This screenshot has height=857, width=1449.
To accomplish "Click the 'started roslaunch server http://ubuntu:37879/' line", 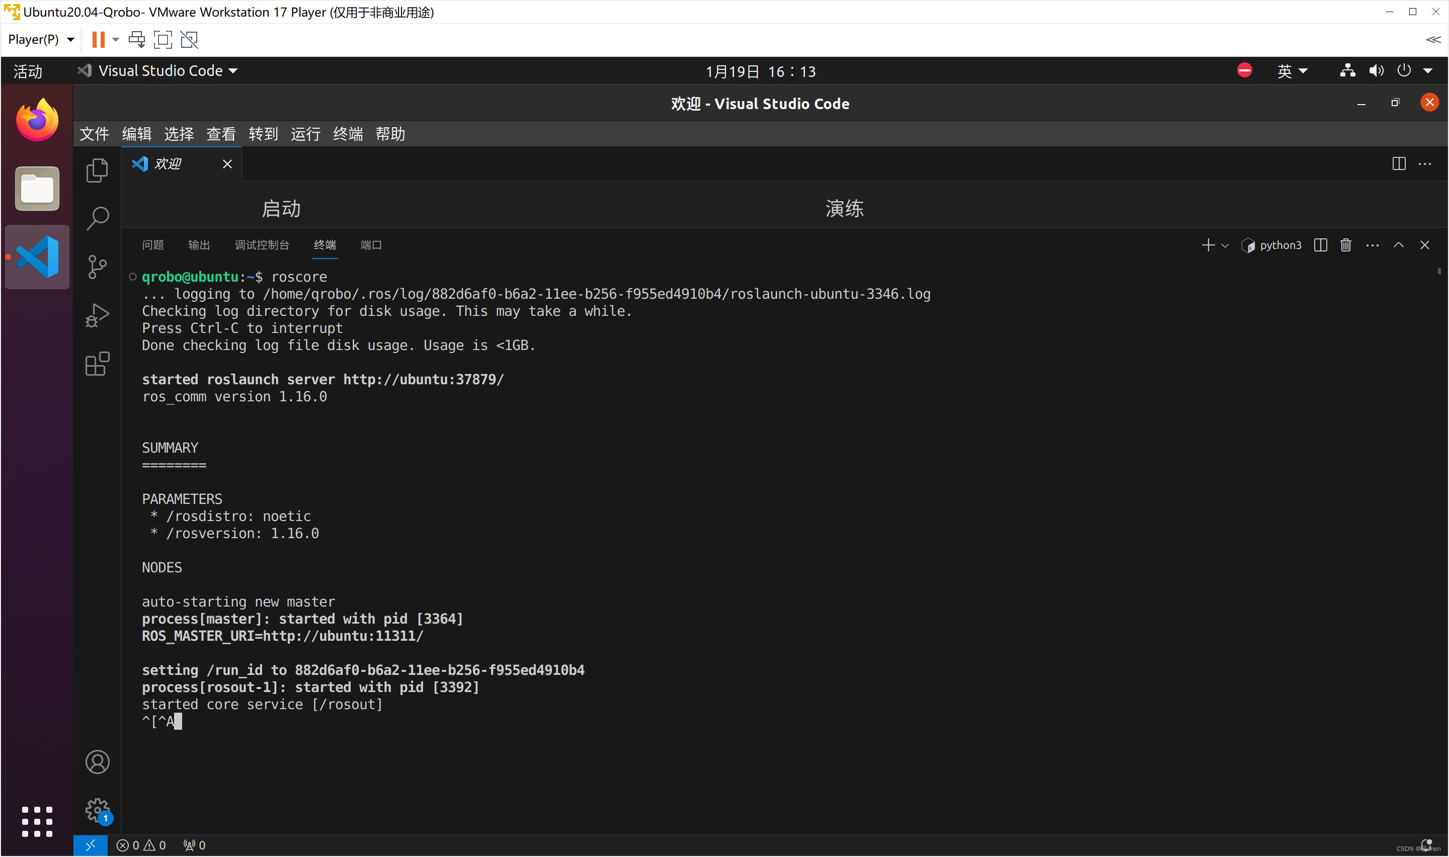I will coord(323,379).
